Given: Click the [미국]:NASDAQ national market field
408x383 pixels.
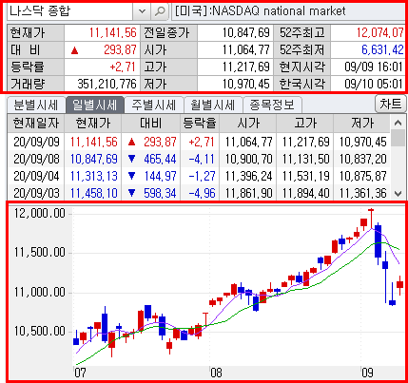Looking at the screenshot, I should pos(289,11).
